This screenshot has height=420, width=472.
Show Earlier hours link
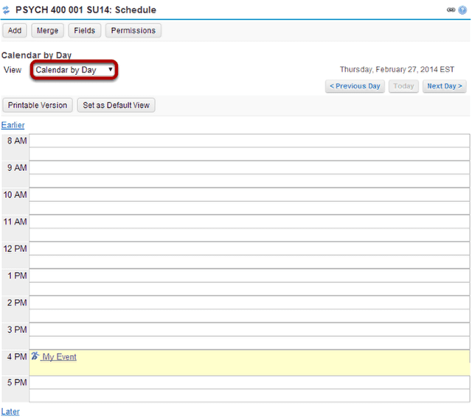coord(13,125)
